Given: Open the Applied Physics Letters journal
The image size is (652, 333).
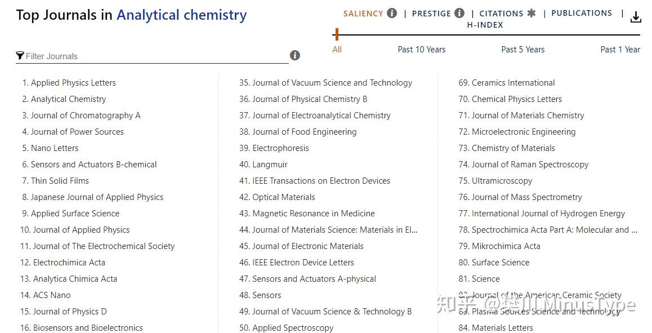Looking at the screenshot, I should pos(69,83).
